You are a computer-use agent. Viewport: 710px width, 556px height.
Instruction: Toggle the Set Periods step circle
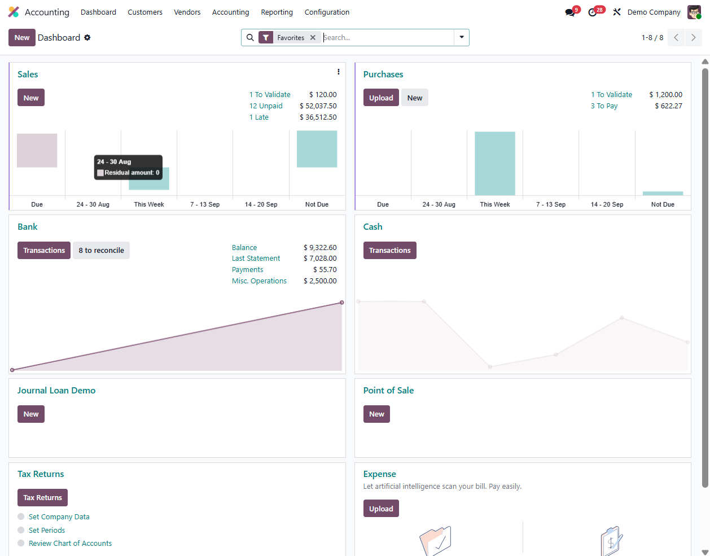coord(21,530)
